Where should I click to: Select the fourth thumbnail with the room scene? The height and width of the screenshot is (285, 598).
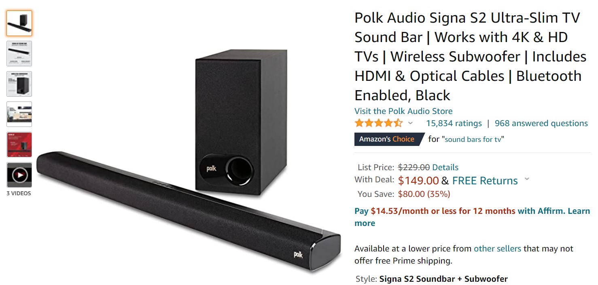click(x=19, y=114)
